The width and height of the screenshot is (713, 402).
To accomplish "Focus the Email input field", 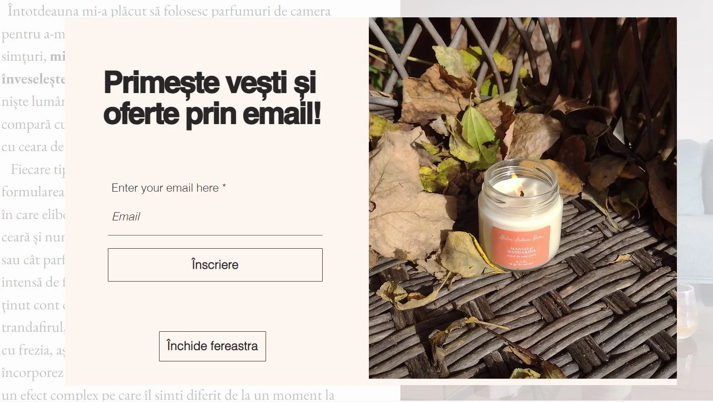I will [x=215, y=217].
